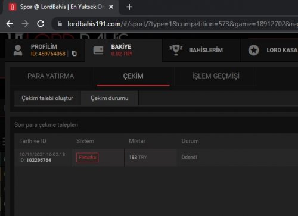Click the trophy icon for Bahislerim
The width and height of the screenshot is (298, 216).
pos(176,50)
